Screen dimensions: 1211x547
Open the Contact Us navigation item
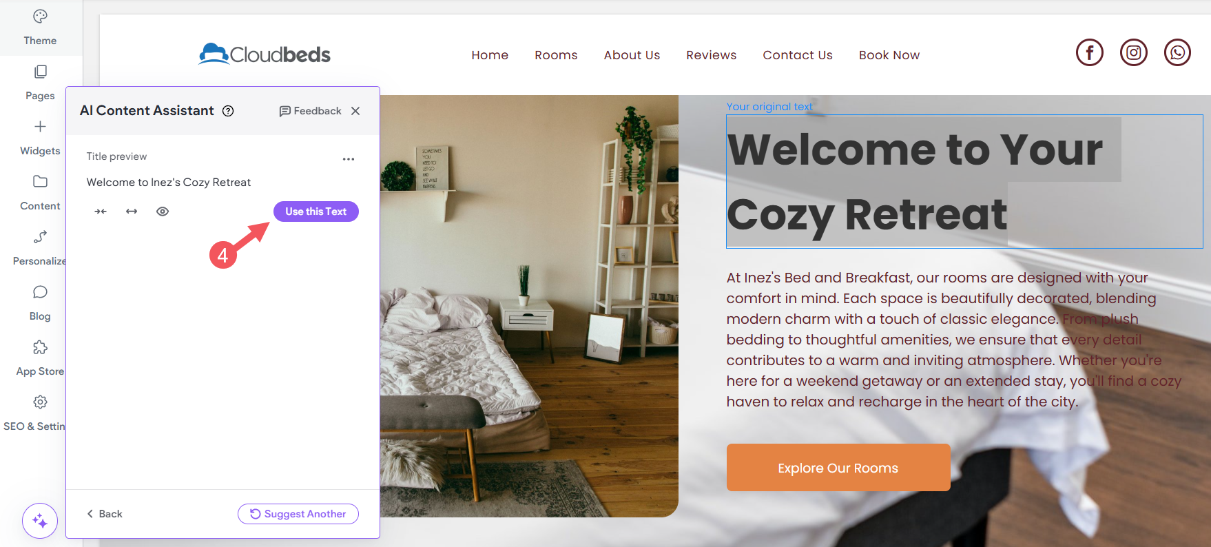coord(798,55)
